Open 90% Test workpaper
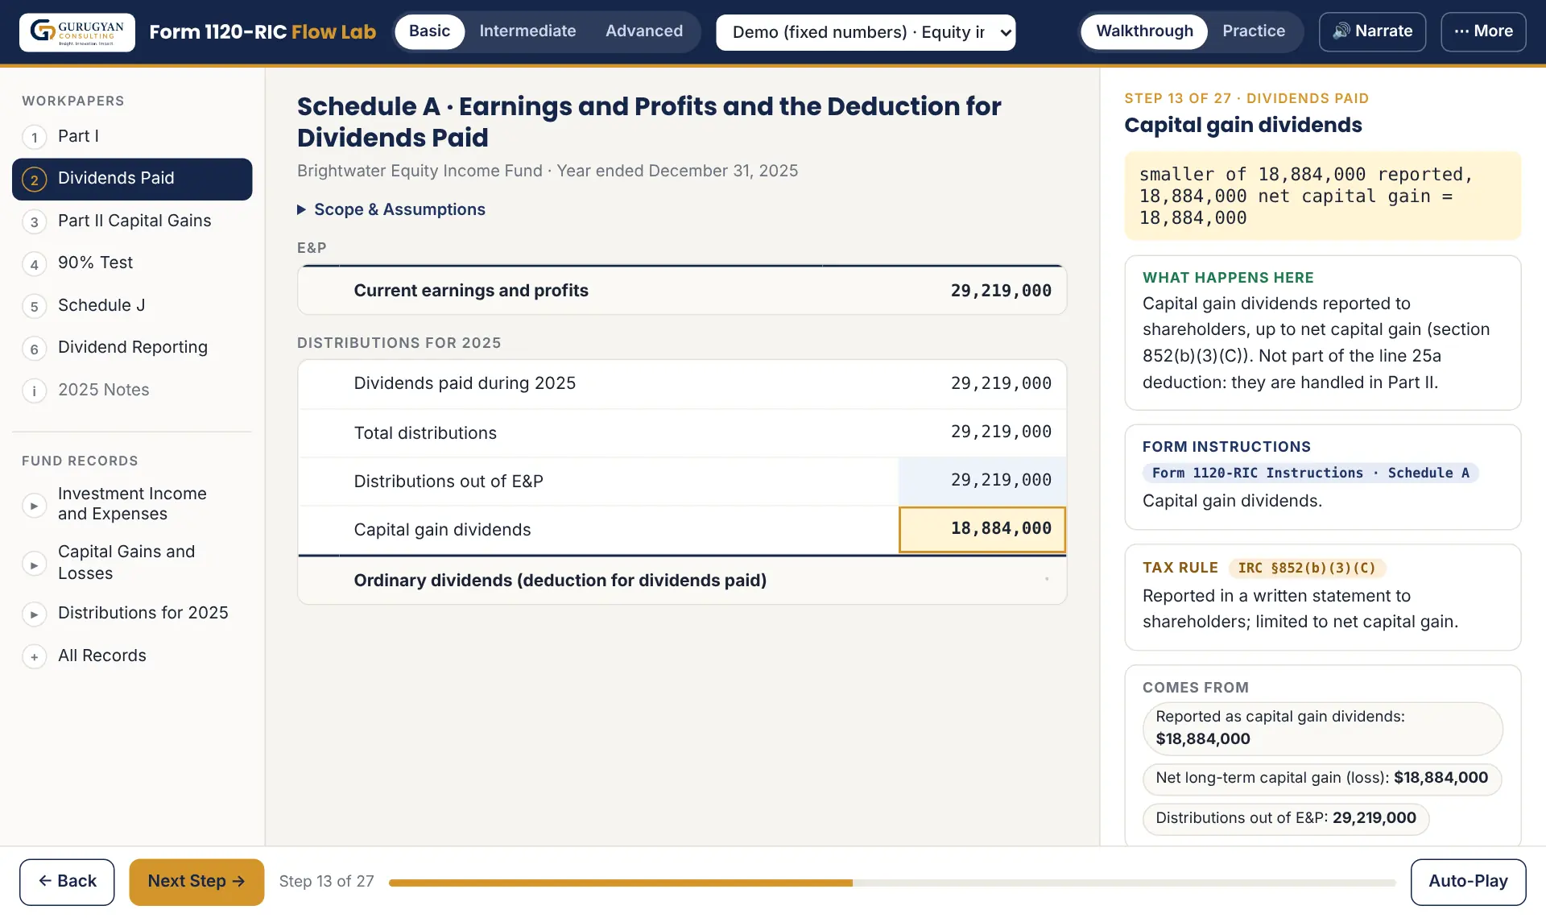Image resolution: width=1546 pixels, height=918 pixels. (x=132, y=263)
